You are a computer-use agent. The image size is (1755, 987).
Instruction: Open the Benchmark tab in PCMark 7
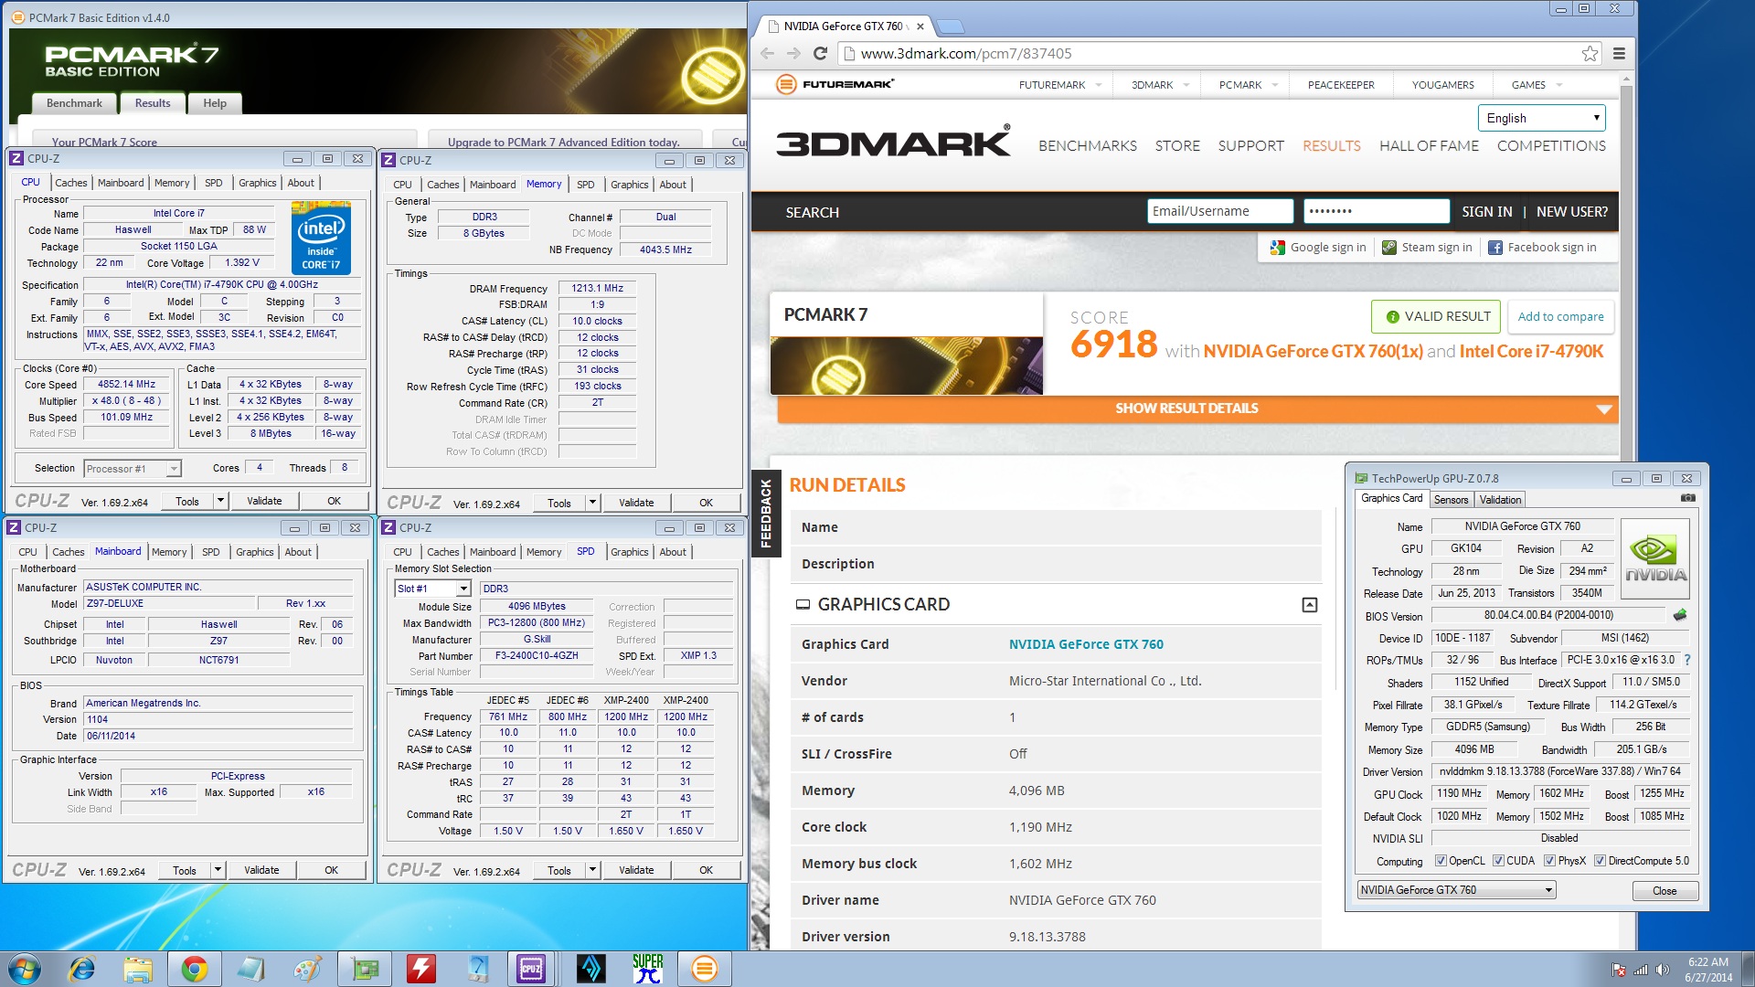pyautogui.click(x=74, y=103)
